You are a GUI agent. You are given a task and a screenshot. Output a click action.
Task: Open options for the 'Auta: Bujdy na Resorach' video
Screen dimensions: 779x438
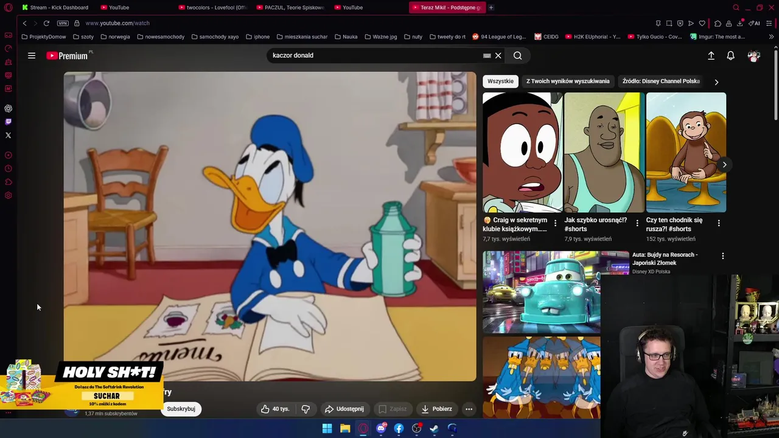click(x=723, y=256)
